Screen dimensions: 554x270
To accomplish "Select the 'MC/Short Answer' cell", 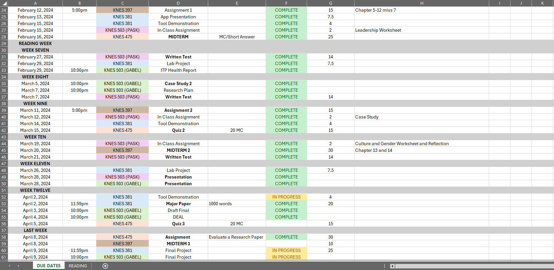I will 237,37.
